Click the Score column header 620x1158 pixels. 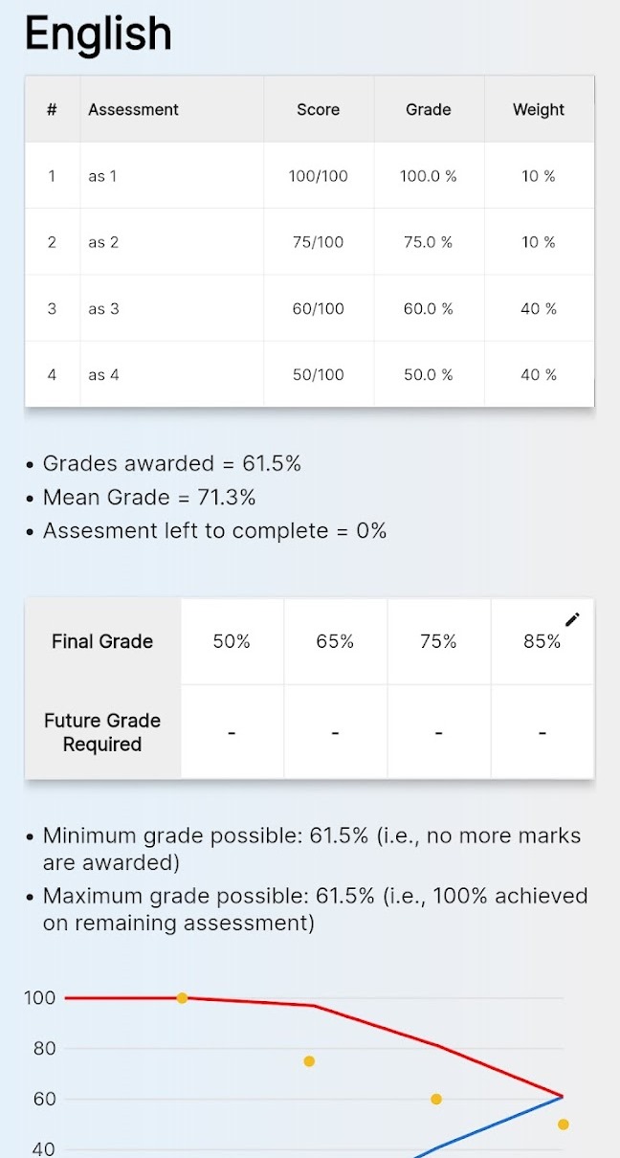[x=319, y=109]
